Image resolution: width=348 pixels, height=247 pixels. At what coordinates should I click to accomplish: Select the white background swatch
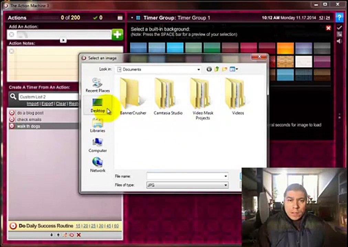click(x=304, y=61)
